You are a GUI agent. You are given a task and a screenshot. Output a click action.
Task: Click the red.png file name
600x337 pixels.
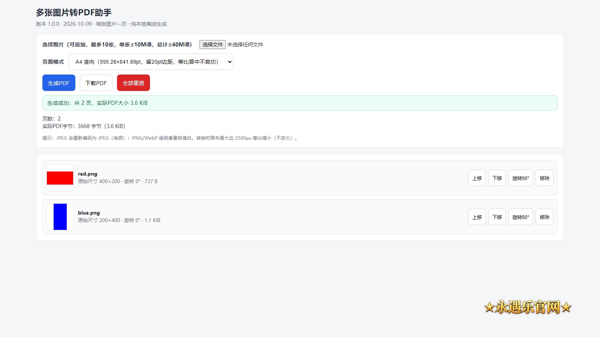[88, 174]
